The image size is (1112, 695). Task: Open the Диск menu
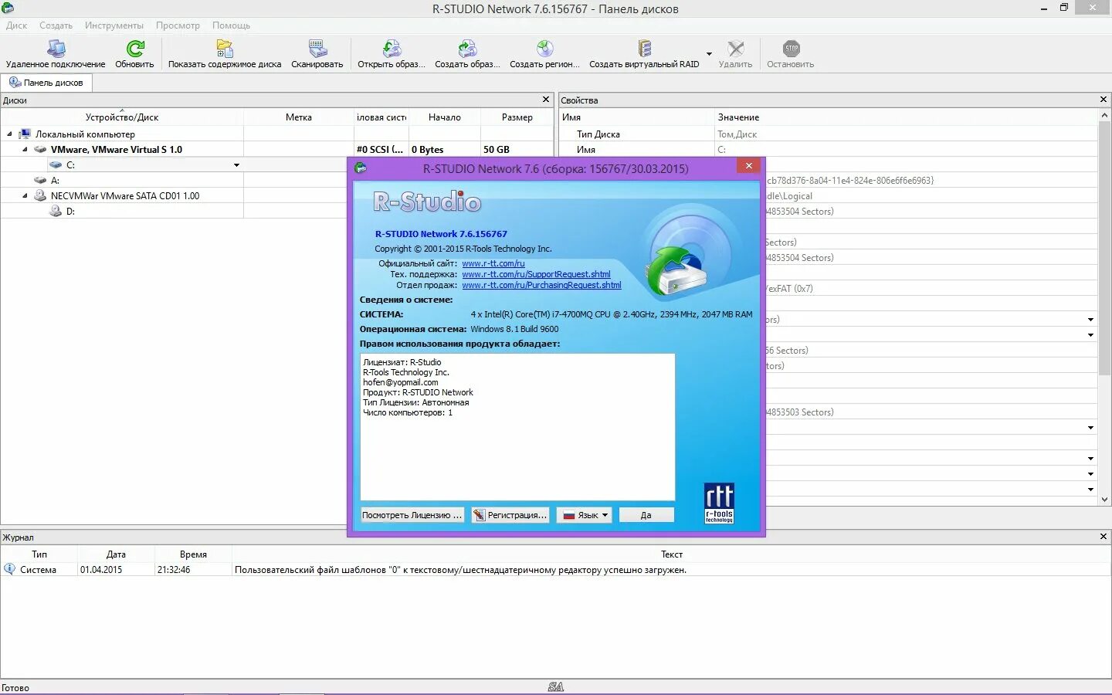click(x=16, y=25)
